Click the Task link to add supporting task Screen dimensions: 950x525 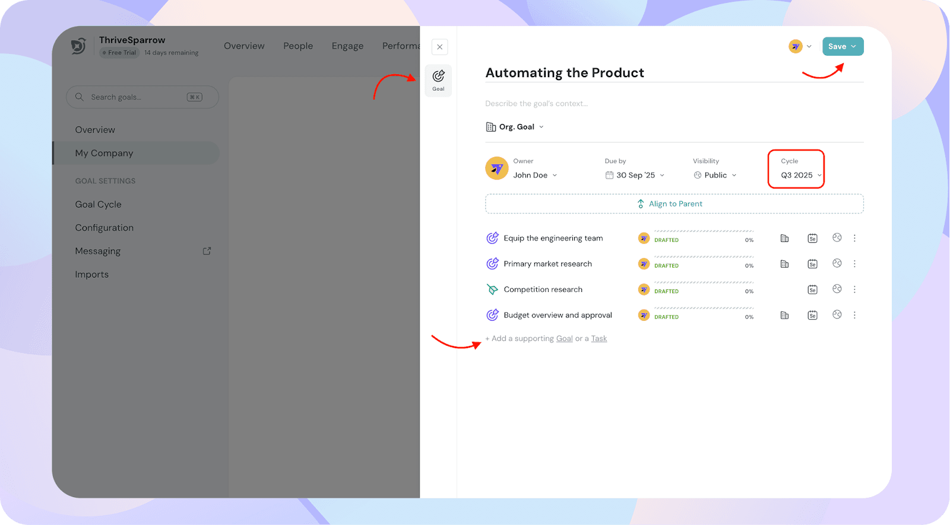tap(598, 339)
